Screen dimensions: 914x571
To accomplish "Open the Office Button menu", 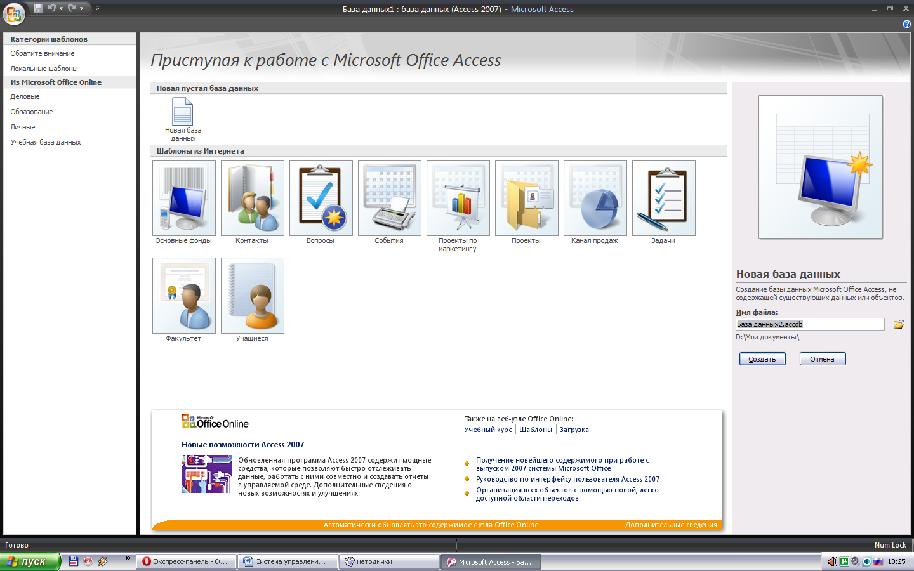I will 14,14.
